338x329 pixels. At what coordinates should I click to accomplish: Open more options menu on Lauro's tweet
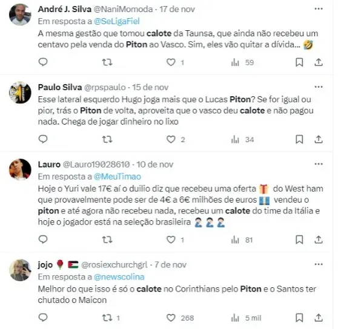319,164
